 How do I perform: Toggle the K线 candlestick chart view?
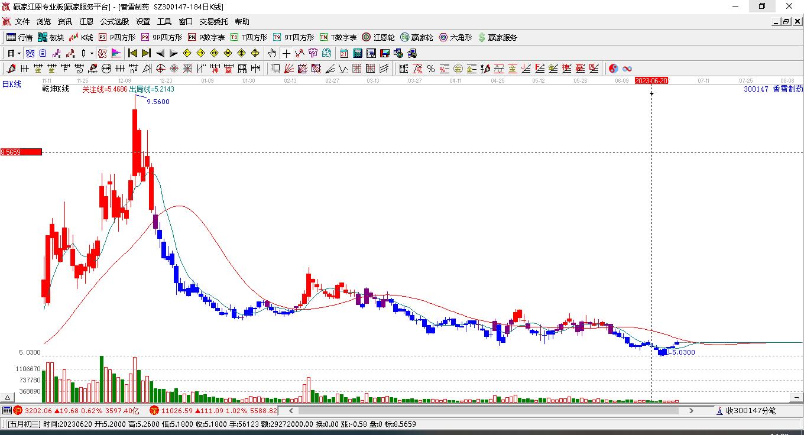(81, 37)
